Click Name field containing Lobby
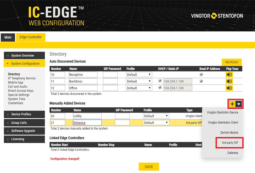The height and width of the screenshot is (173, 255). (87, 116)
